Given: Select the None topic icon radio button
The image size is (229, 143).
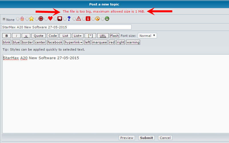Looking at the screenshot, I should pyautogui.click(x=4, y=19).
